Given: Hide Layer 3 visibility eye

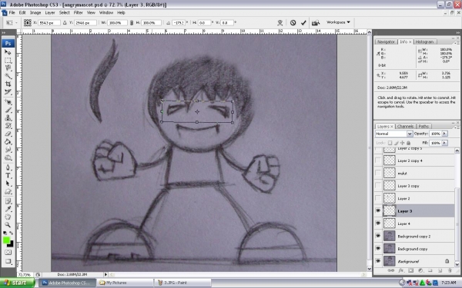Looking at the screenshot, I should [x=378, y=210].
